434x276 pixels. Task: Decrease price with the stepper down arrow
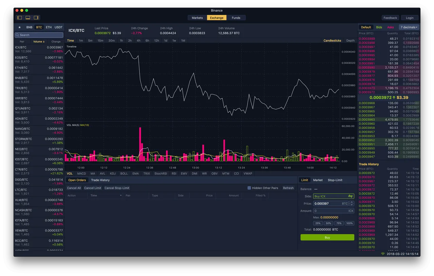[x=352, y=205]
